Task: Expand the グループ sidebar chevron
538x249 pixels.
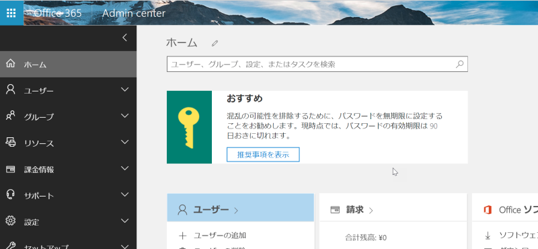Action: point(125,116)
